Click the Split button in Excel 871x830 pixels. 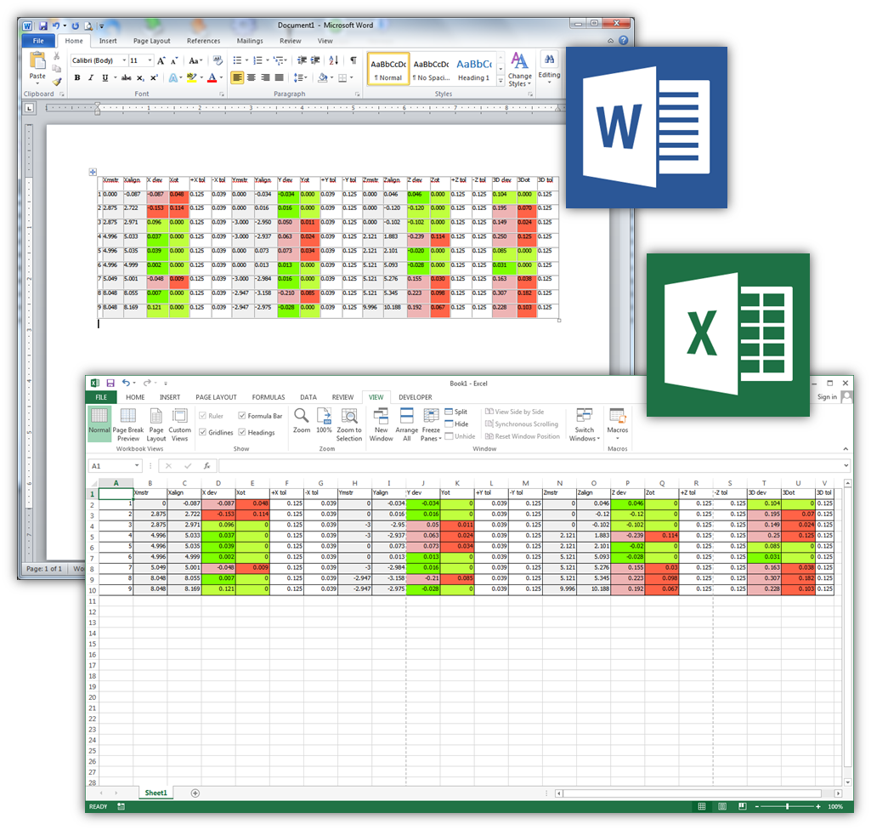click(455, 412)
